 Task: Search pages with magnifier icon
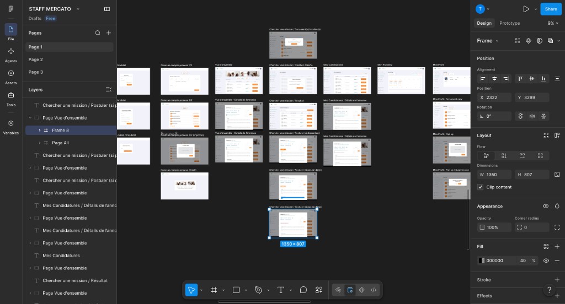pos(98,32)
